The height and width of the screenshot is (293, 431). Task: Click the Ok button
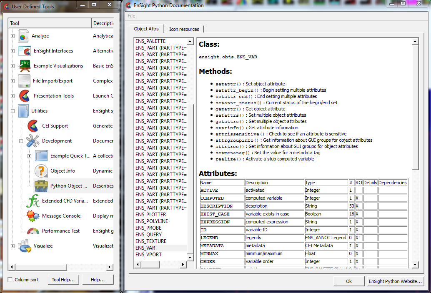349,281
